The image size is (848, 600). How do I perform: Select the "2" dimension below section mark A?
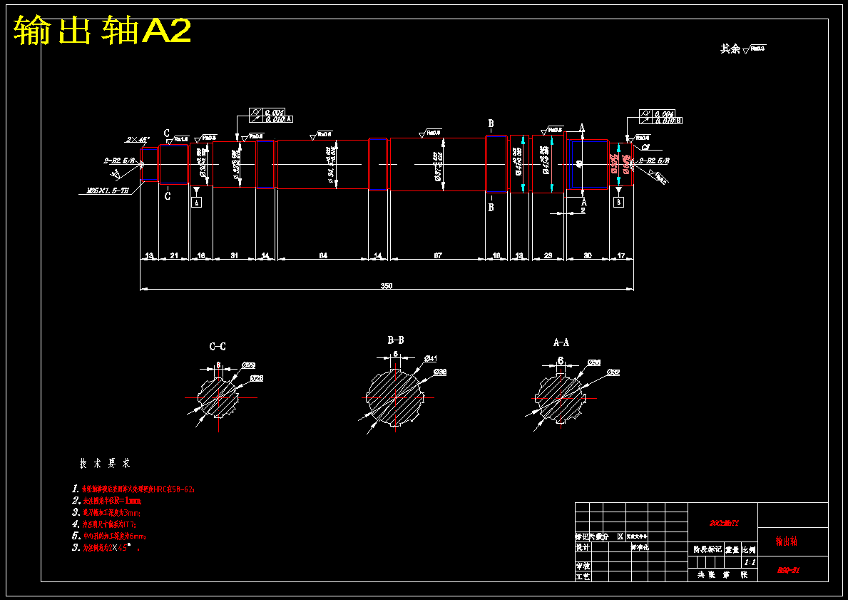click(583, 210)
